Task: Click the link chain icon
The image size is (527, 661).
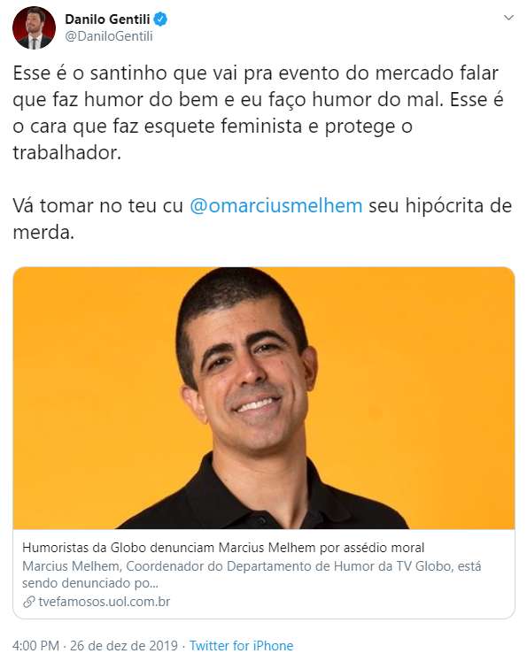Action: [x=28, y=602]
